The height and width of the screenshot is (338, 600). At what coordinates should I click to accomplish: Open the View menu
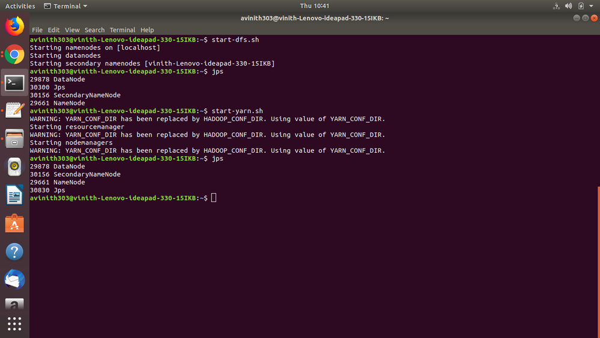pos(72,30)
